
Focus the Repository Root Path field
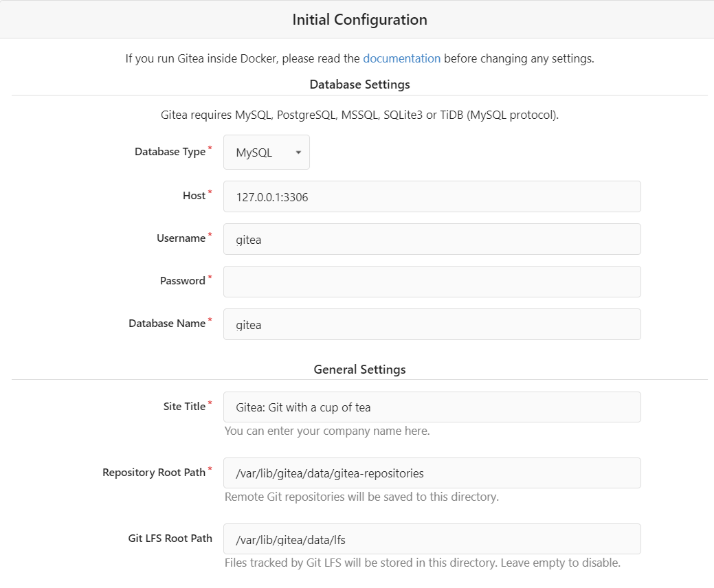click(x=432, y=473)
